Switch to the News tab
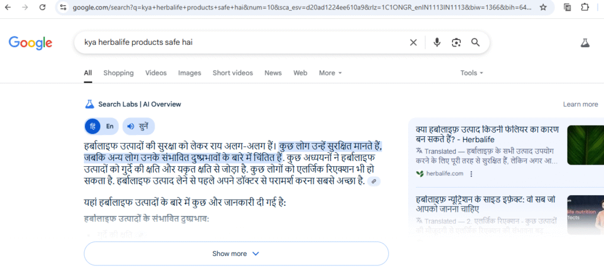This screenshot has height=269, width=604. 273,73
